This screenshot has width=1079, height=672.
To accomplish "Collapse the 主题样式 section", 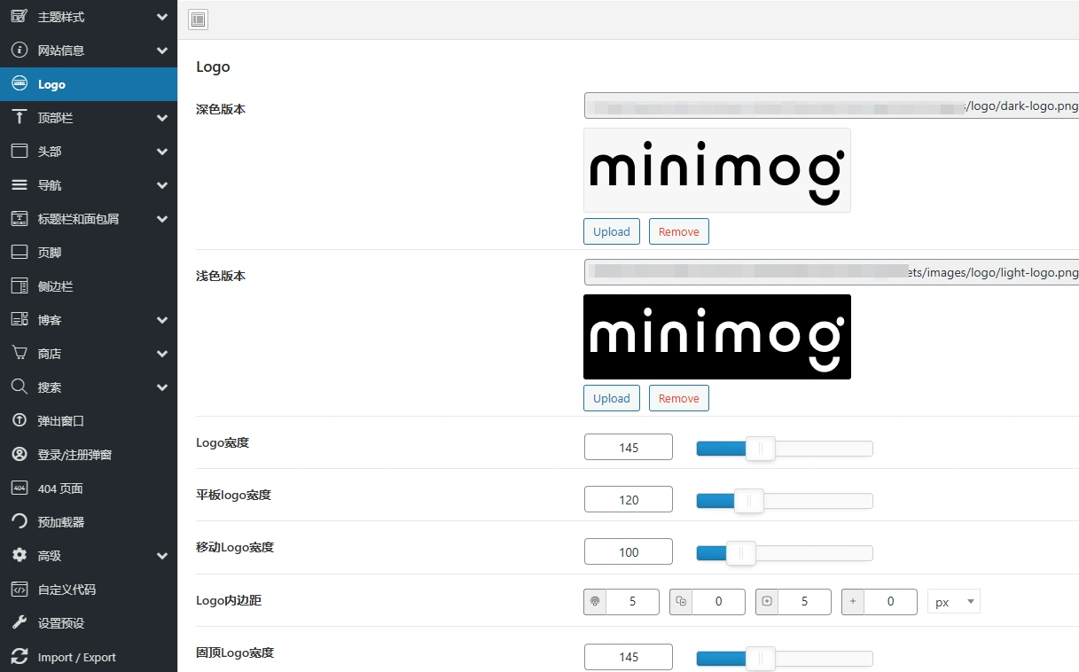I will (161, 16).
